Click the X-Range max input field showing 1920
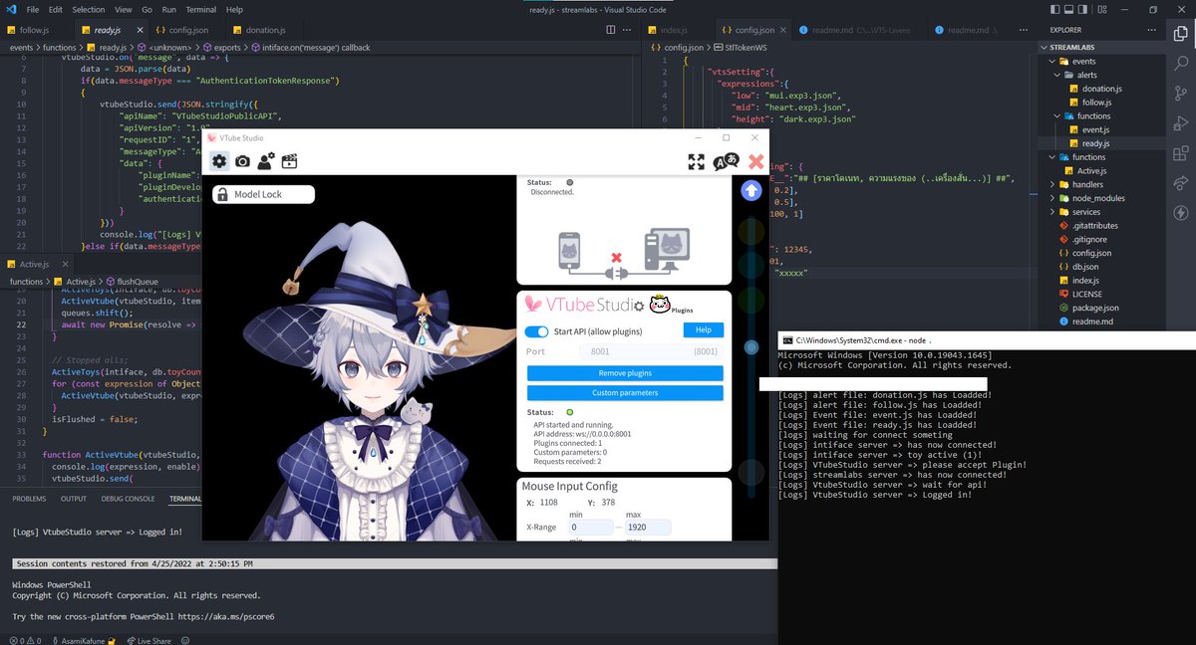The image size is (1196, 645). pyautogui.click(x=648, y=528)
